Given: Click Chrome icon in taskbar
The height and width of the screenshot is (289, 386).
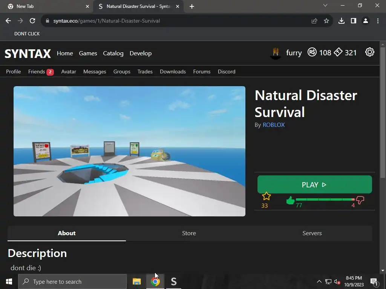Looking at the screenshot, I should [155, 281].
